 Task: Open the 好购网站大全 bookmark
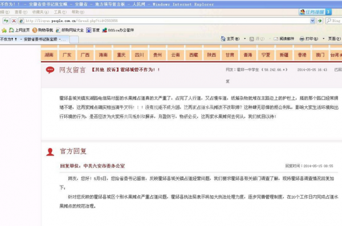pos(70,30)
